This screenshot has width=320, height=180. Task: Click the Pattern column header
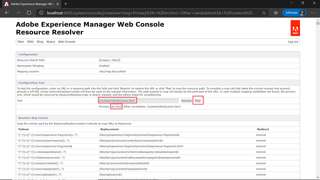click(x=24, y=129)
